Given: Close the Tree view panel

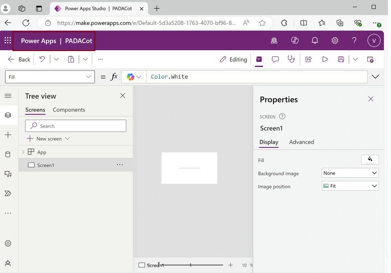Looking at the screenshot, I should pos(122,96).
